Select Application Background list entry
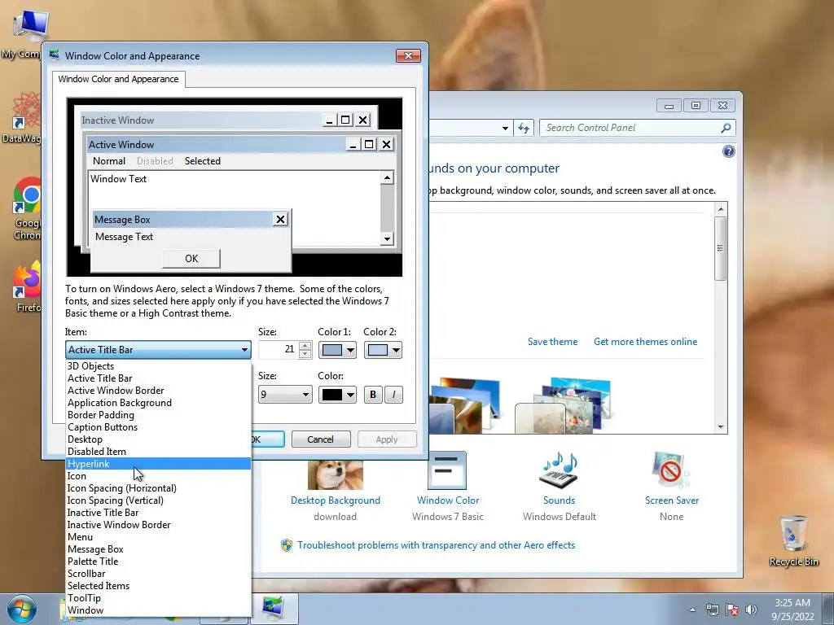This screenshot has height=625, width=834. (158, 402)
